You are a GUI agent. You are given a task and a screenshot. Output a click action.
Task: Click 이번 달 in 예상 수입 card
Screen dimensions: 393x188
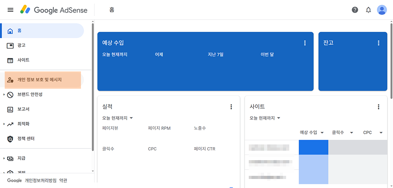(x=267, y=55)
